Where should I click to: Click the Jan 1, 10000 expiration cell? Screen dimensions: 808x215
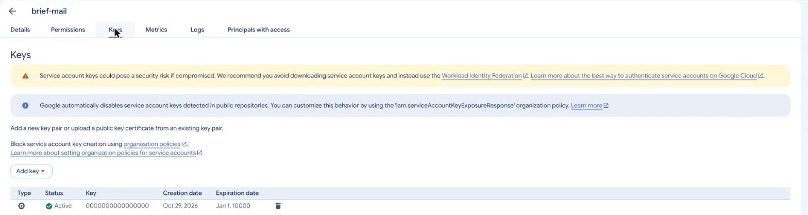click(x=233, y=206)
